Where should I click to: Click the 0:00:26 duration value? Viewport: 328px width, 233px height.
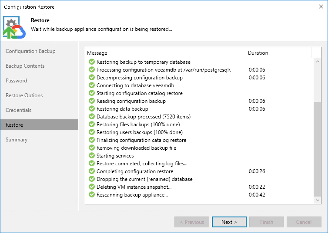[x=257, y=171]
